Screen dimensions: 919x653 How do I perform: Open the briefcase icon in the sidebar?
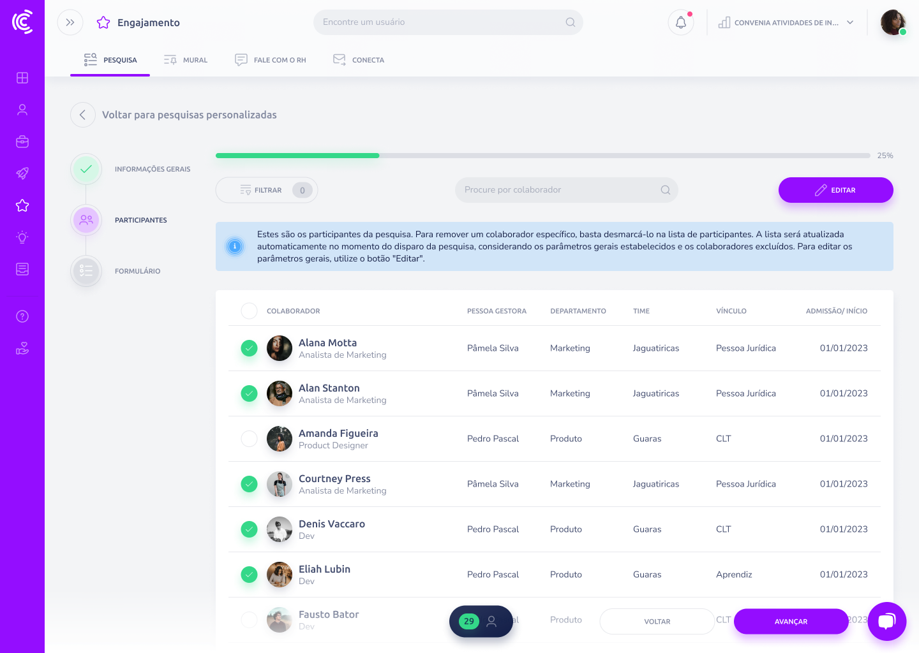22,142
